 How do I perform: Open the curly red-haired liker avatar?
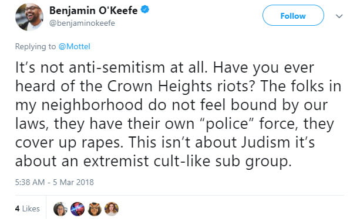point(112,209)
